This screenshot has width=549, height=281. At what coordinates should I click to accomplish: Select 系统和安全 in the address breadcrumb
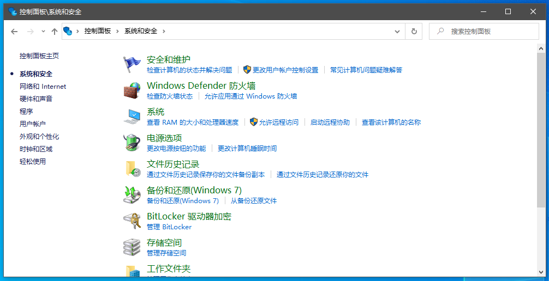tap(141, 31)
